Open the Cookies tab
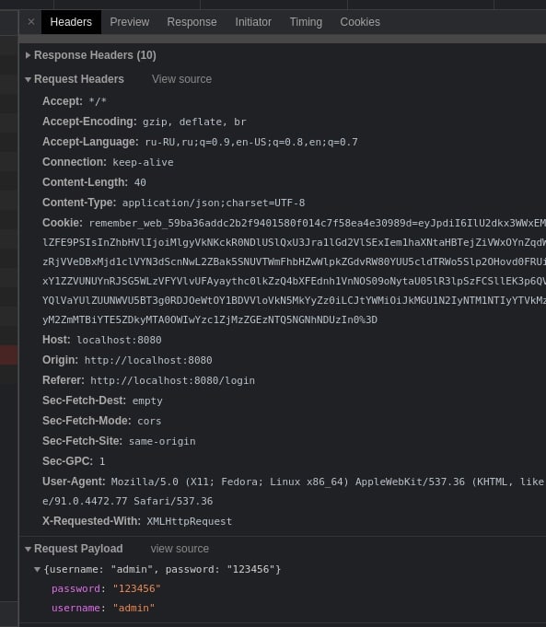This screenshot has width=546, height=627. pyautogui.click(x=360, y=22)
